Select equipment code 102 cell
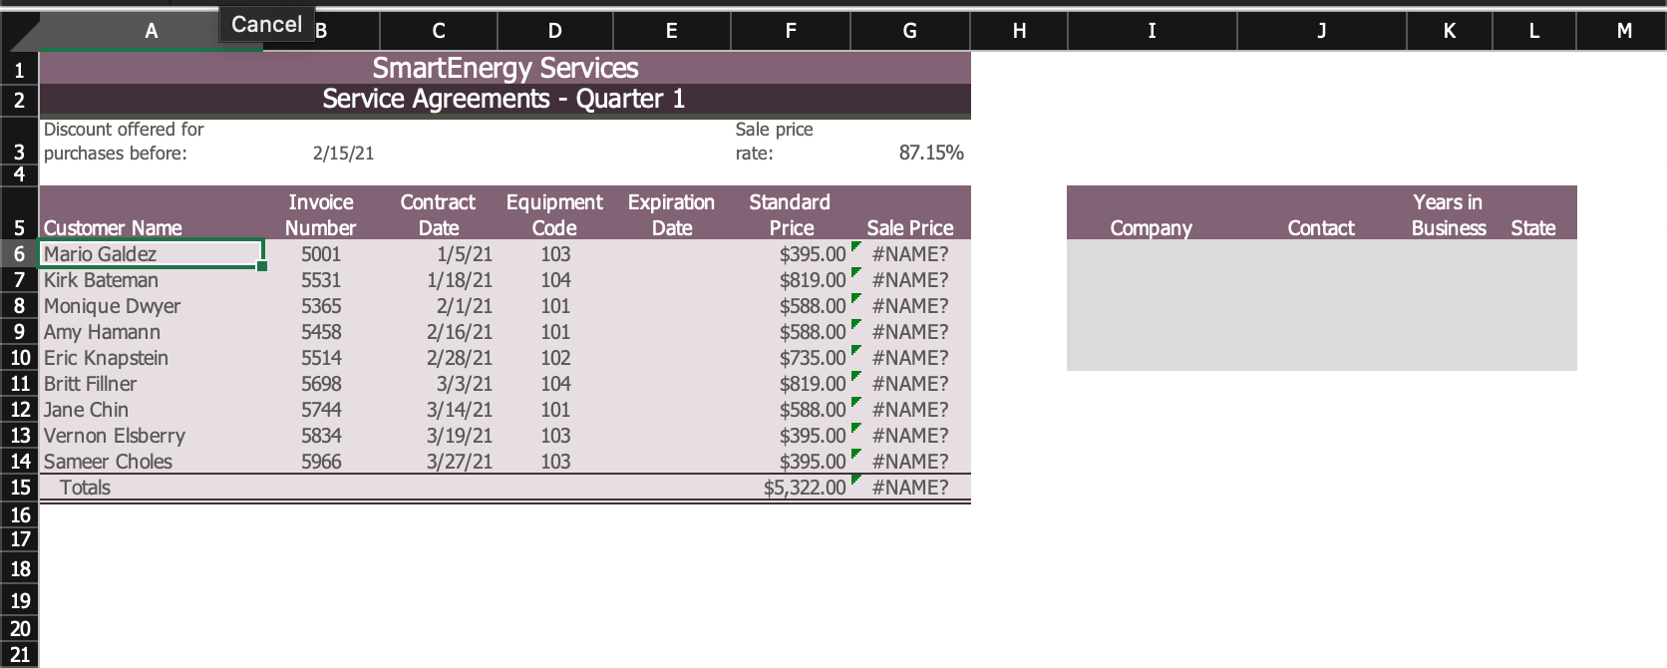 pyautogui.click(x=554, y=358)
